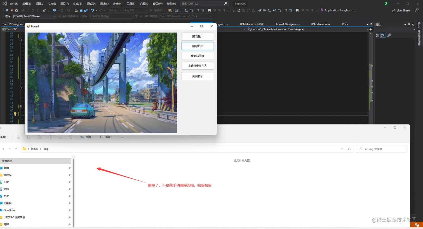Cut selection in the File Explorer toolbar
Screen dimensions: 423x229
[x=18, y=137]
